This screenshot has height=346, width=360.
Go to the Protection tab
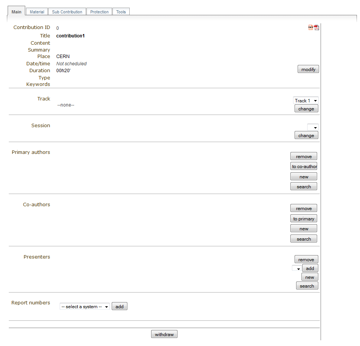tap(99, 12)
